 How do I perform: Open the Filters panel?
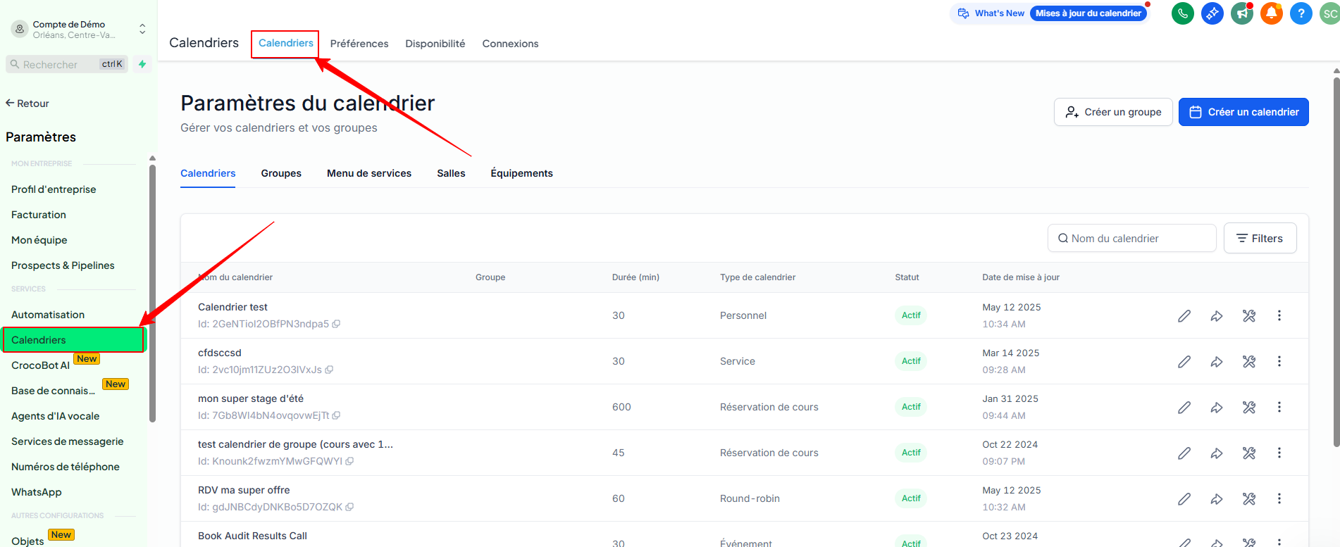point(1260,239)
